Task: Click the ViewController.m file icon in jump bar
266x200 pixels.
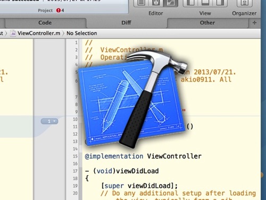Action: (x=13, y=33)
